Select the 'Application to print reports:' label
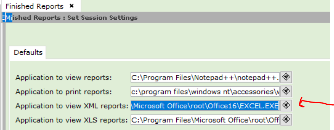 tap(64, 92)
